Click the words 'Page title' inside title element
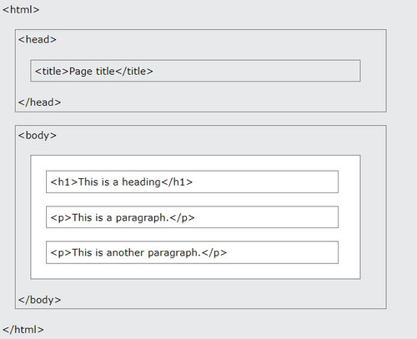This screenshot has width=417, height=339. tap(92, 72)
